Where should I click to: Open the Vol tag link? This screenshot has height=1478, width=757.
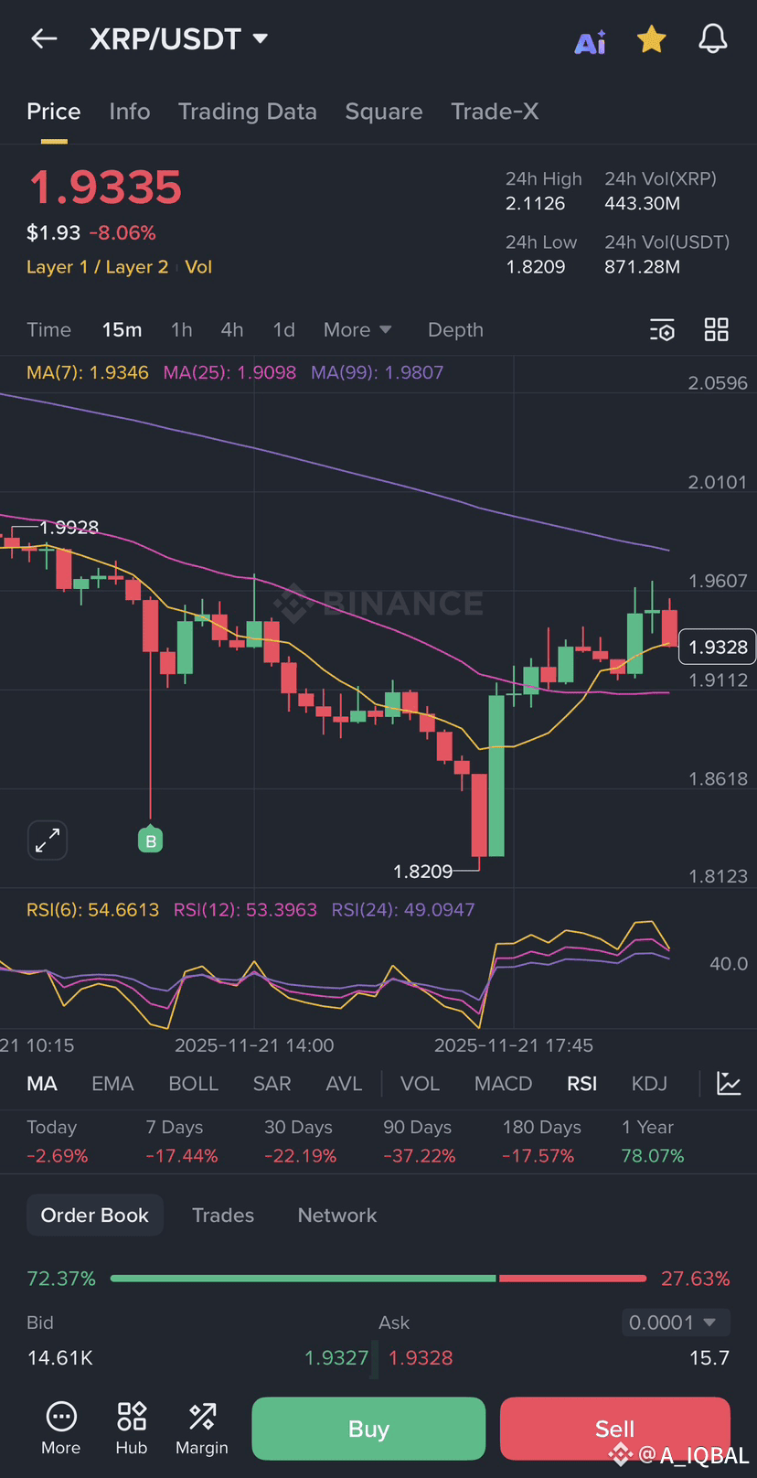point(198,267)
